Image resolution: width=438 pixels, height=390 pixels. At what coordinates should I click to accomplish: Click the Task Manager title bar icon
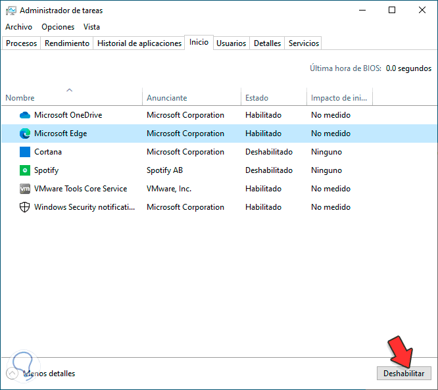coord(11,11)
